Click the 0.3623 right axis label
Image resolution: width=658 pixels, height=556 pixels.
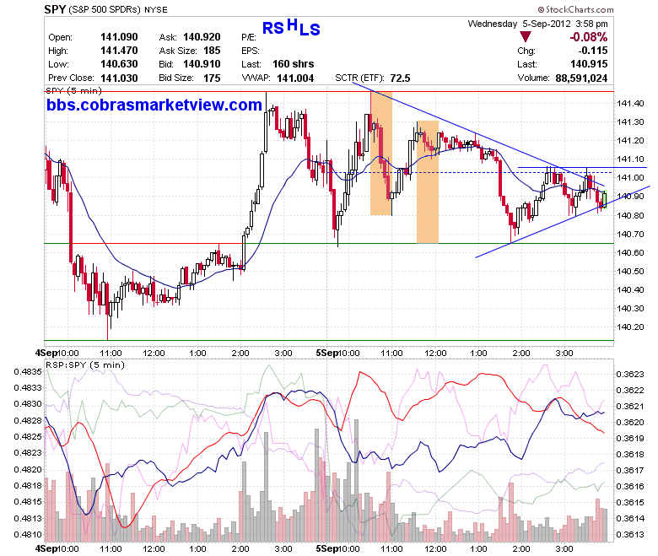click(x=630, y=375)
